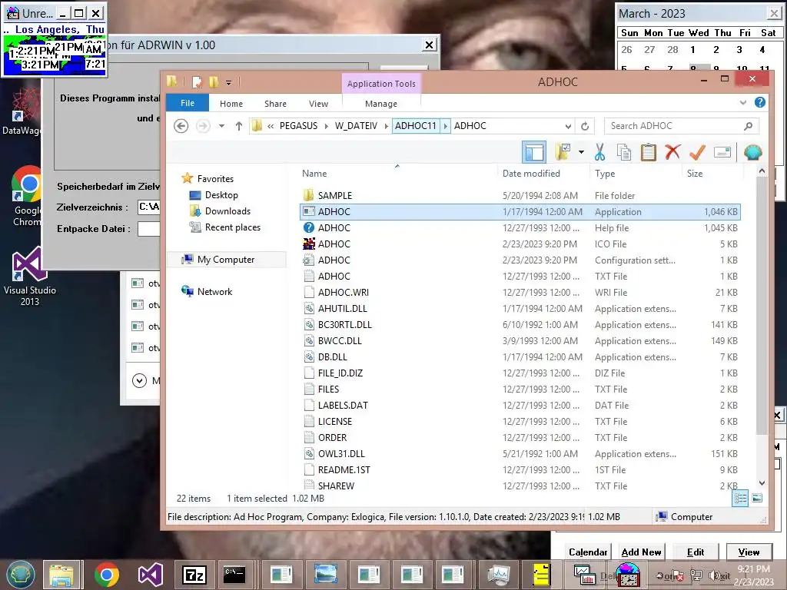The image size is (787, 590).
Task: Click the Copy icon in toolbar
Action: pyautogui.click(x=624, y=151)
